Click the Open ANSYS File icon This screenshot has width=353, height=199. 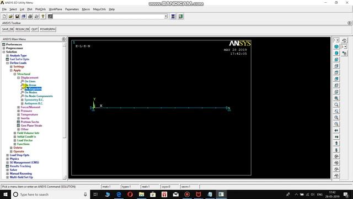[10, 17]
